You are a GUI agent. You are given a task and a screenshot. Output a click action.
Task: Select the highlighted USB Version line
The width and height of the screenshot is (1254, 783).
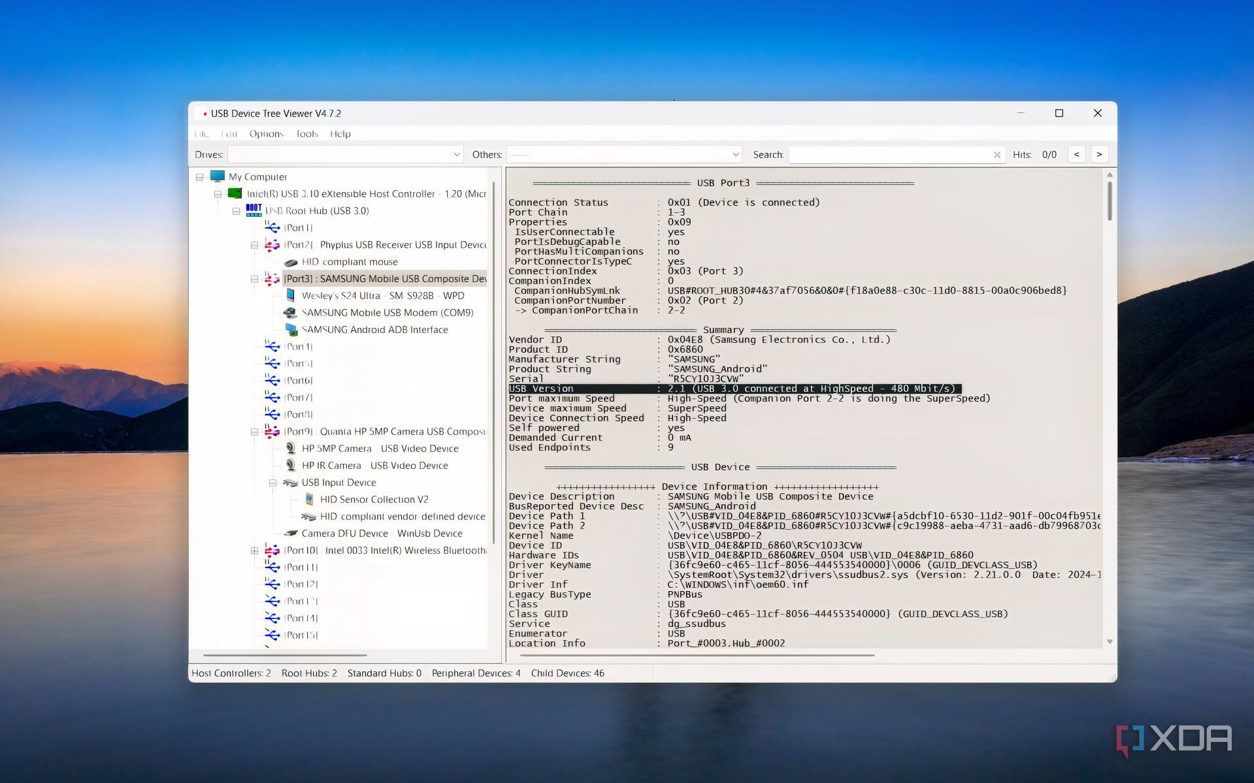[734, 389]
